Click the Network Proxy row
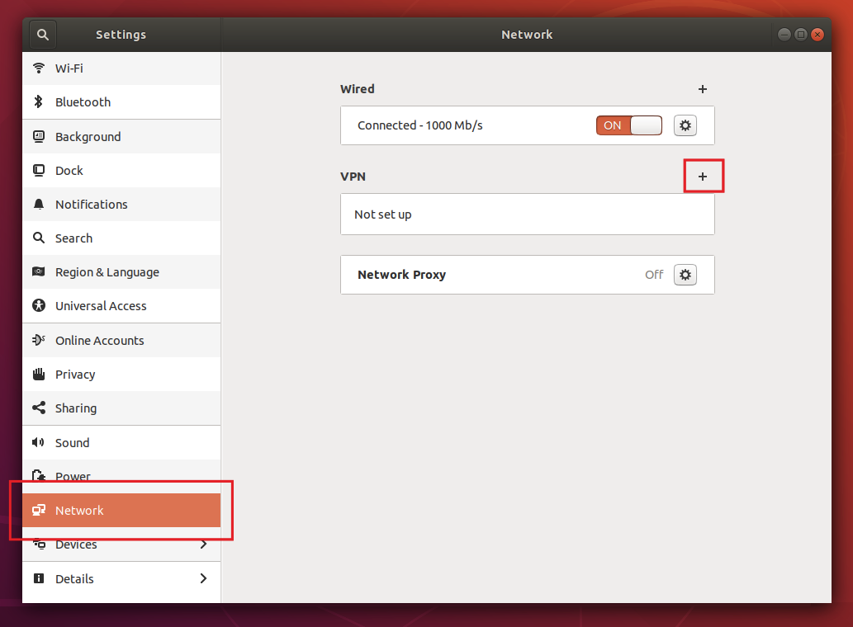 495,275
